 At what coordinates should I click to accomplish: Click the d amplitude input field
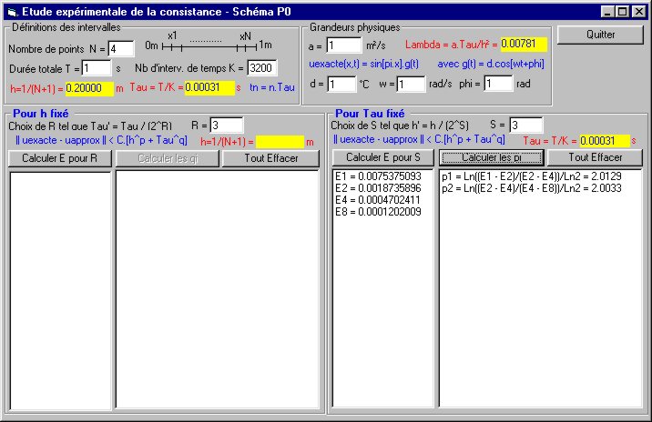341,84
